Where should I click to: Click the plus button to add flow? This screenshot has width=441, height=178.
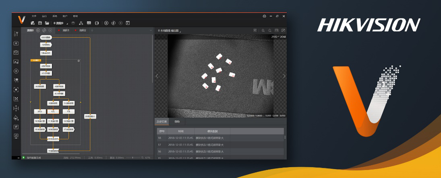pos(92,30)
